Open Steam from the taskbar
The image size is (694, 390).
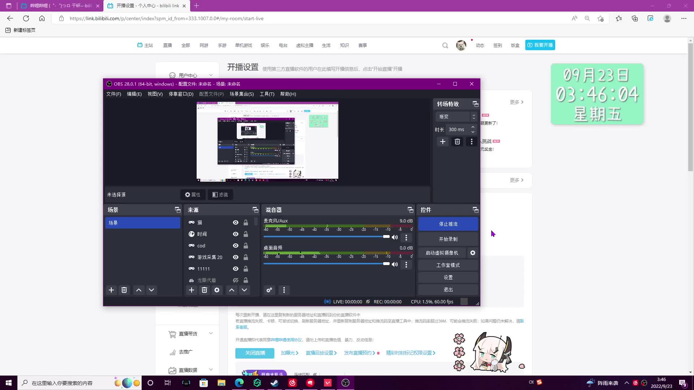coord(275,383)
